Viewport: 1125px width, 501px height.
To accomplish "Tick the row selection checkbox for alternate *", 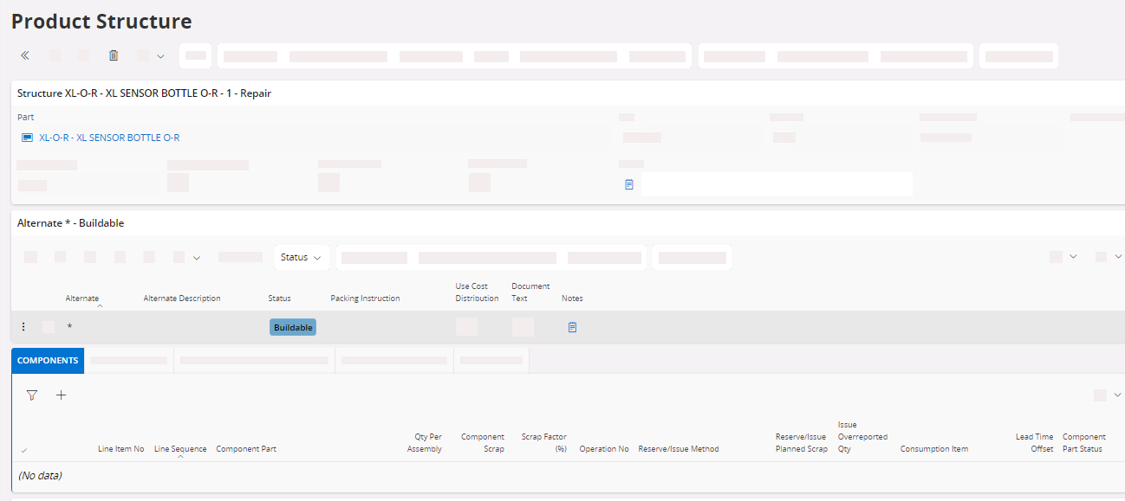I will point(49,327).
